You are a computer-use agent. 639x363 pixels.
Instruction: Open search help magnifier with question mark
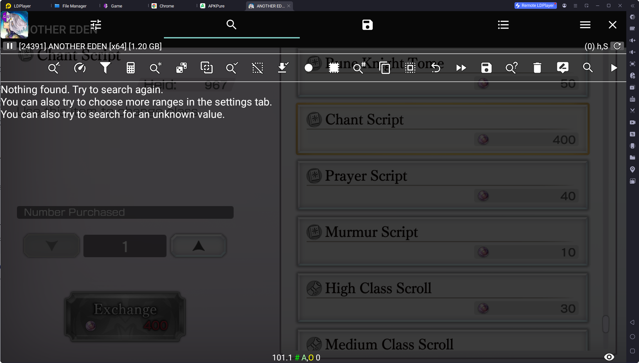(512, 68)
